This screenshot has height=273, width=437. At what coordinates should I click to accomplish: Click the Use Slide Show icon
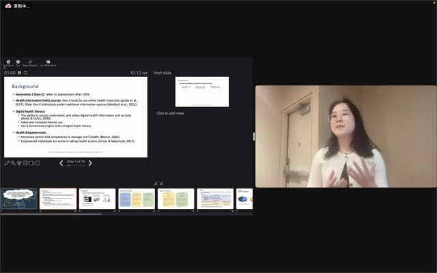click(x=48, y=62)
